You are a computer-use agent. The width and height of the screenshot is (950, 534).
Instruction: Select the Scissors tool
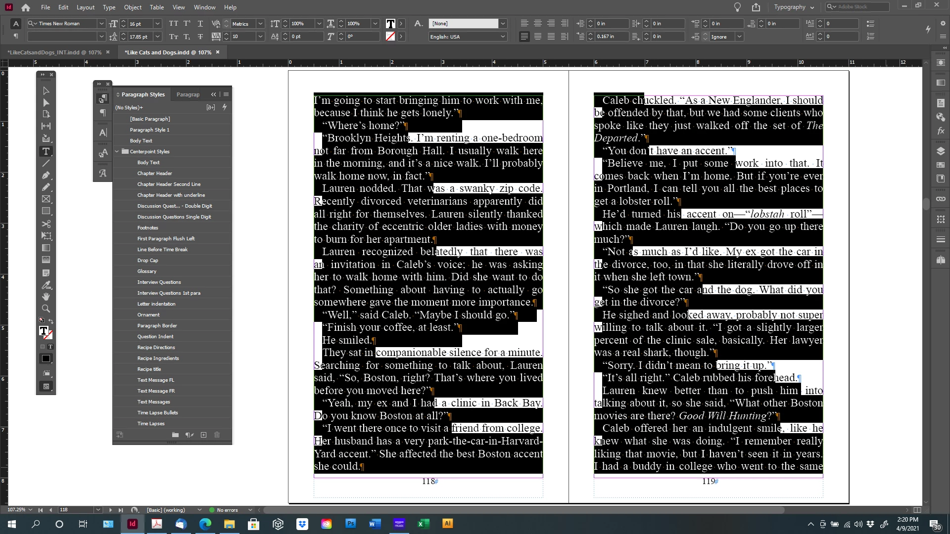click(x=46, y=224)
